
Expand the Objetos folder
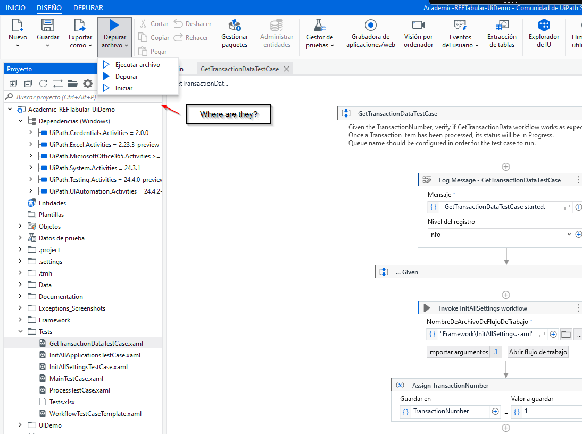tap(20, 226)
